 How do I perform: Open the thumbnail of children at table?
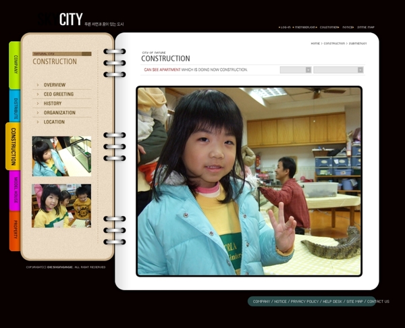[61, 206]
